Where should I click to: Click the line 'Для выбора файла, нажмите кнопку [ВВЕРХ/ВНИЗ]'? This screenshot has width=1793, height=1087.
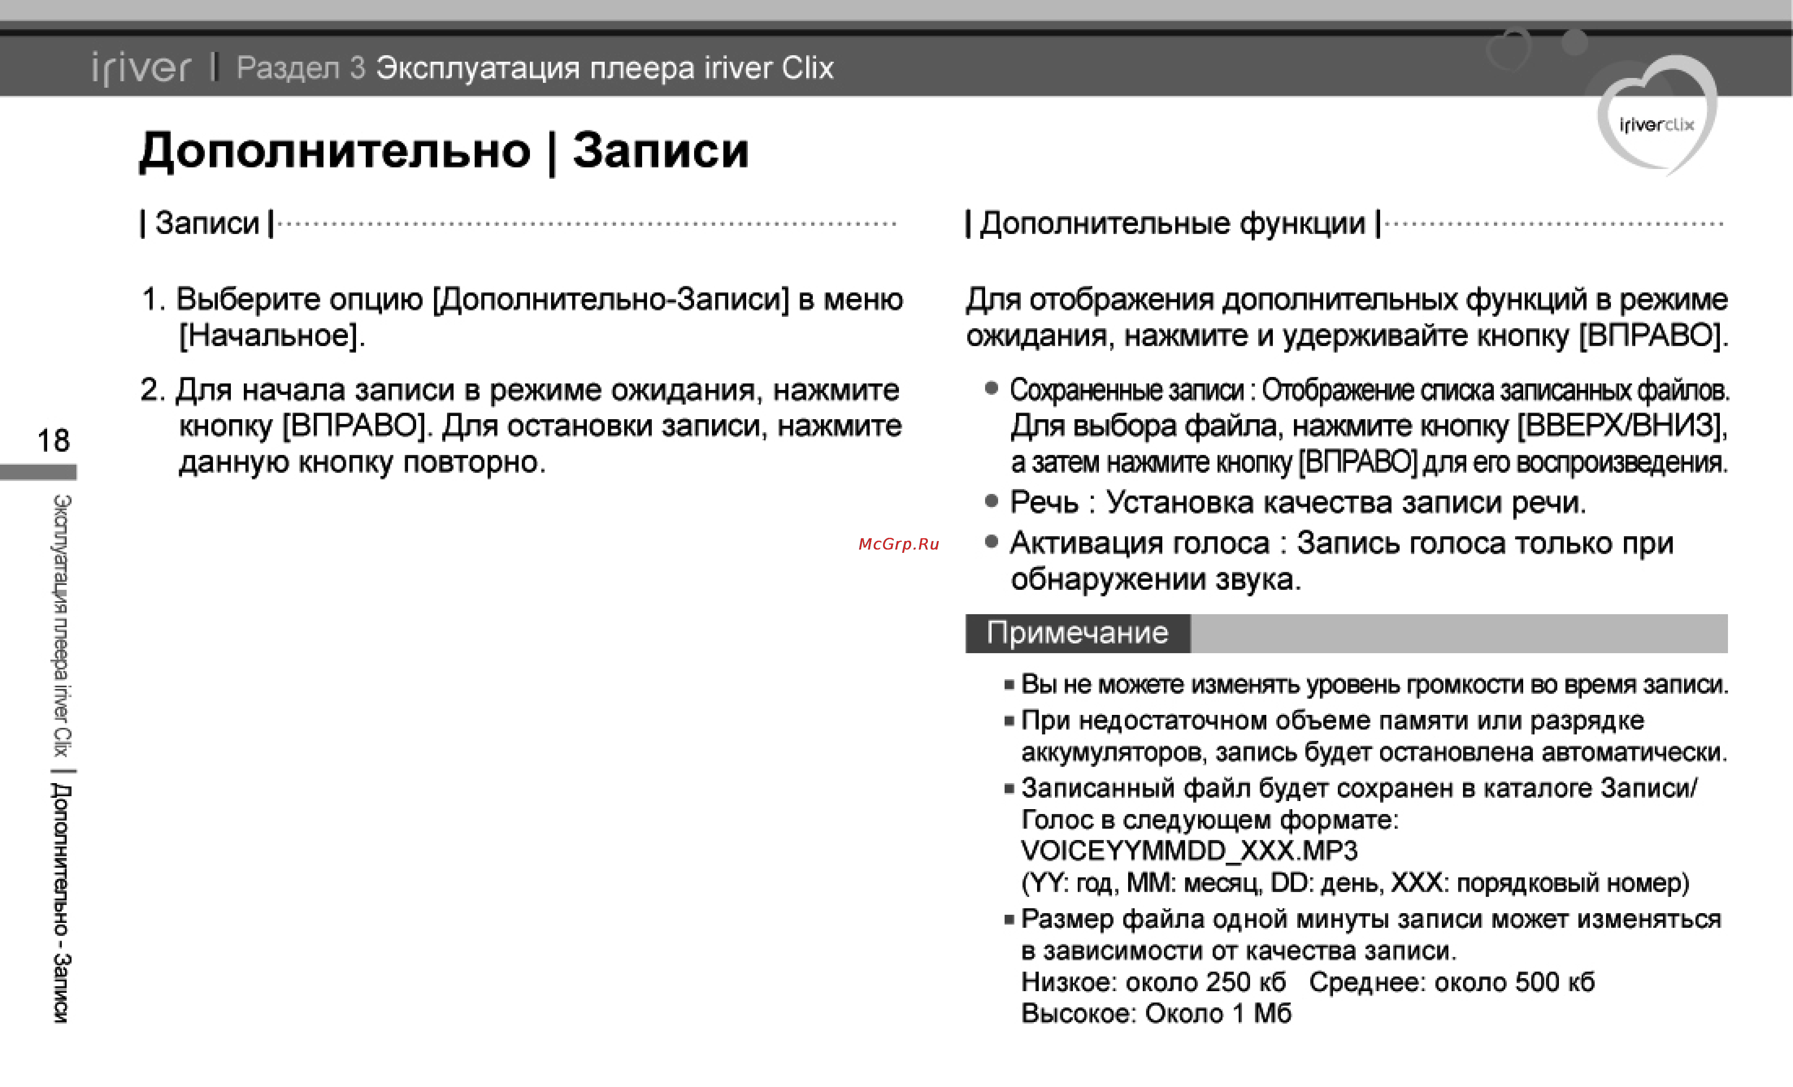[1369, 426]
